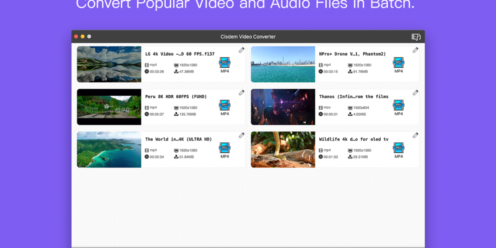Click edit pencil for The World in 4K
This screenshot has width=496, height=248.
click(241, 135)
